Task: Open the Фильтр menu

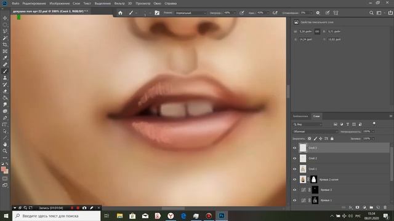Action: click(119, 4)
